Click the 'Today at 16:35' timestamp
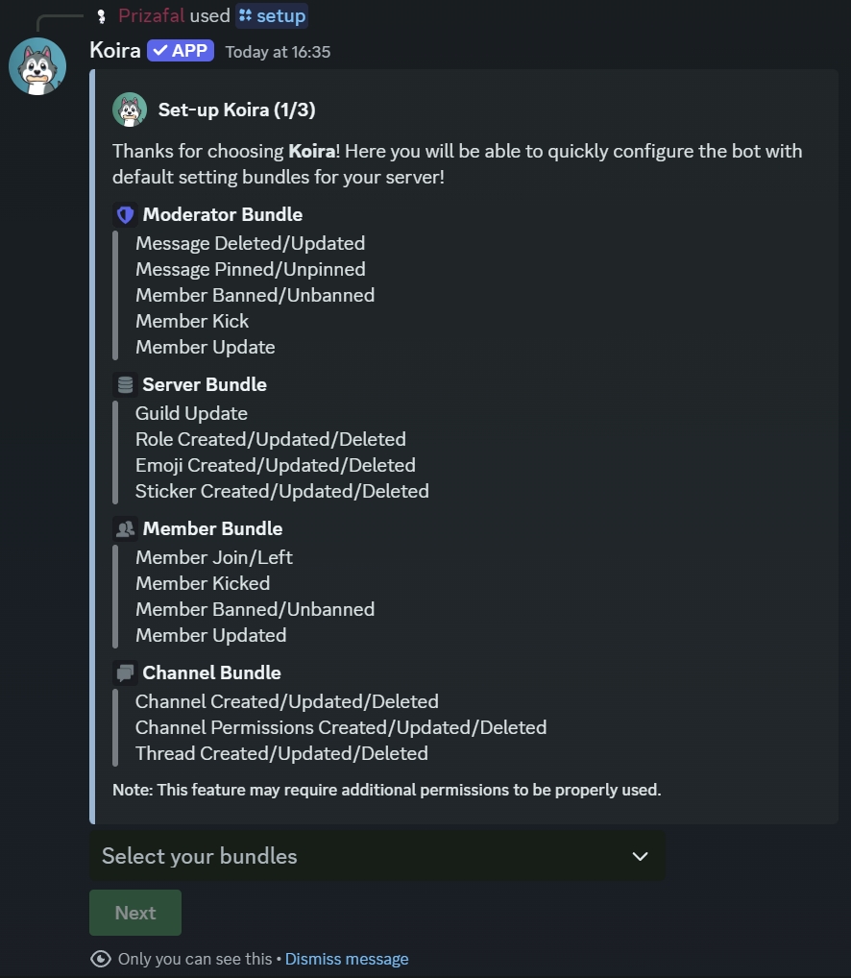851x978 pixels. (278, 52)
